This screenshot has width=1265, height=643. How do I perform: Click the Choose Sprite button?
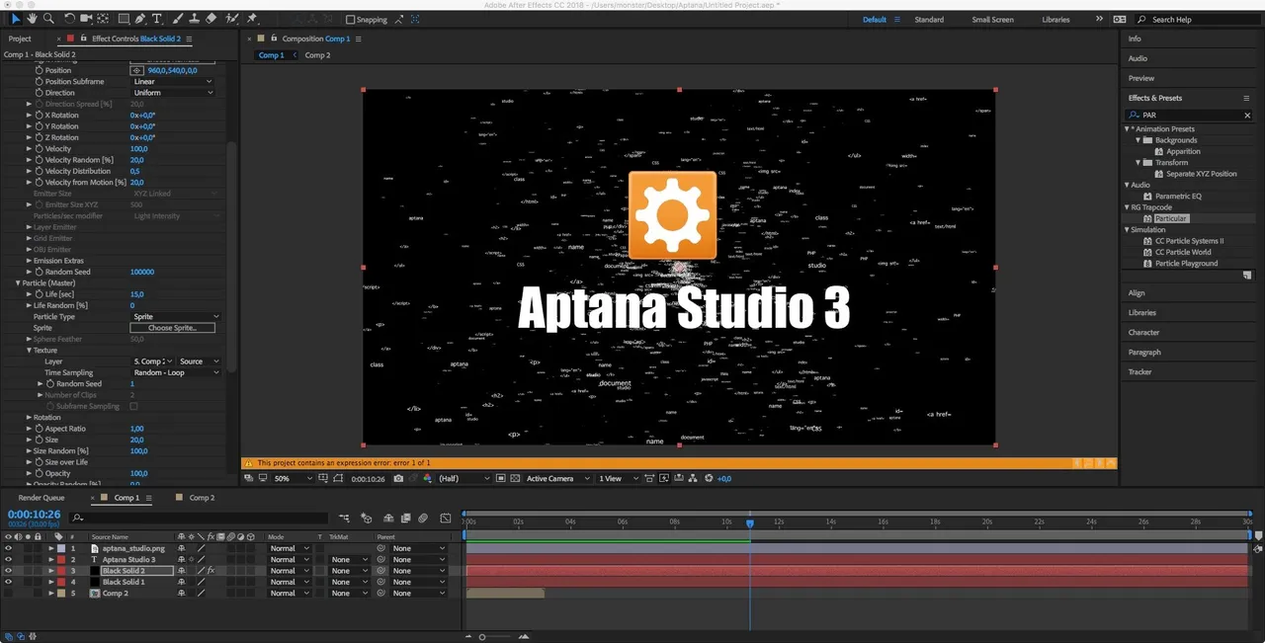[x=173, y=328]
